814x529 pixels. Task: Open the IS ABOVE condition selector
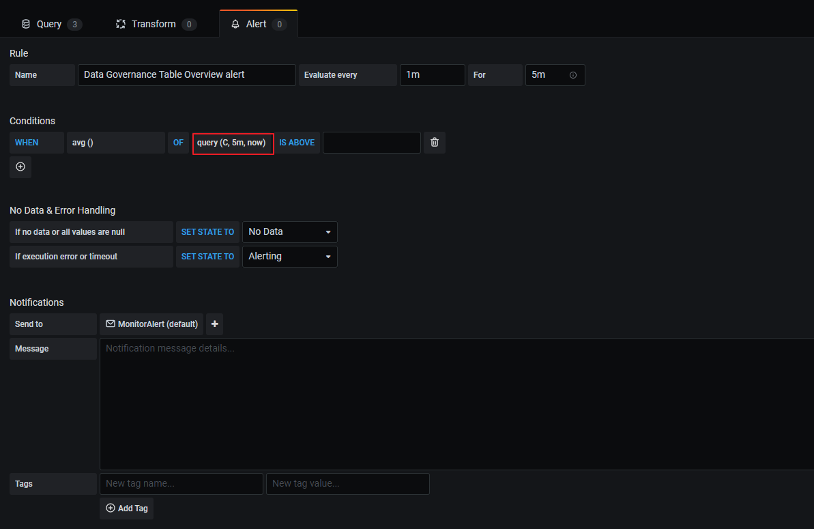297,143
